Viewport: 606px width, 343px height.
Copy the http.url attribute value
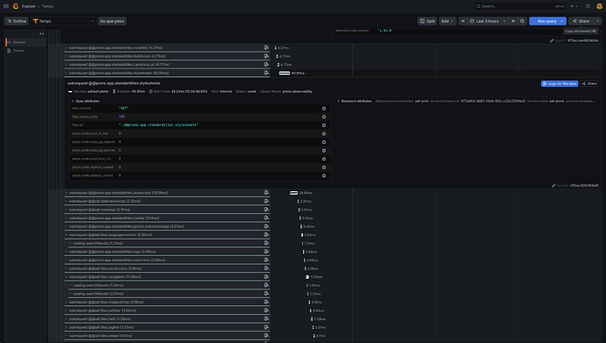(324, 125)
